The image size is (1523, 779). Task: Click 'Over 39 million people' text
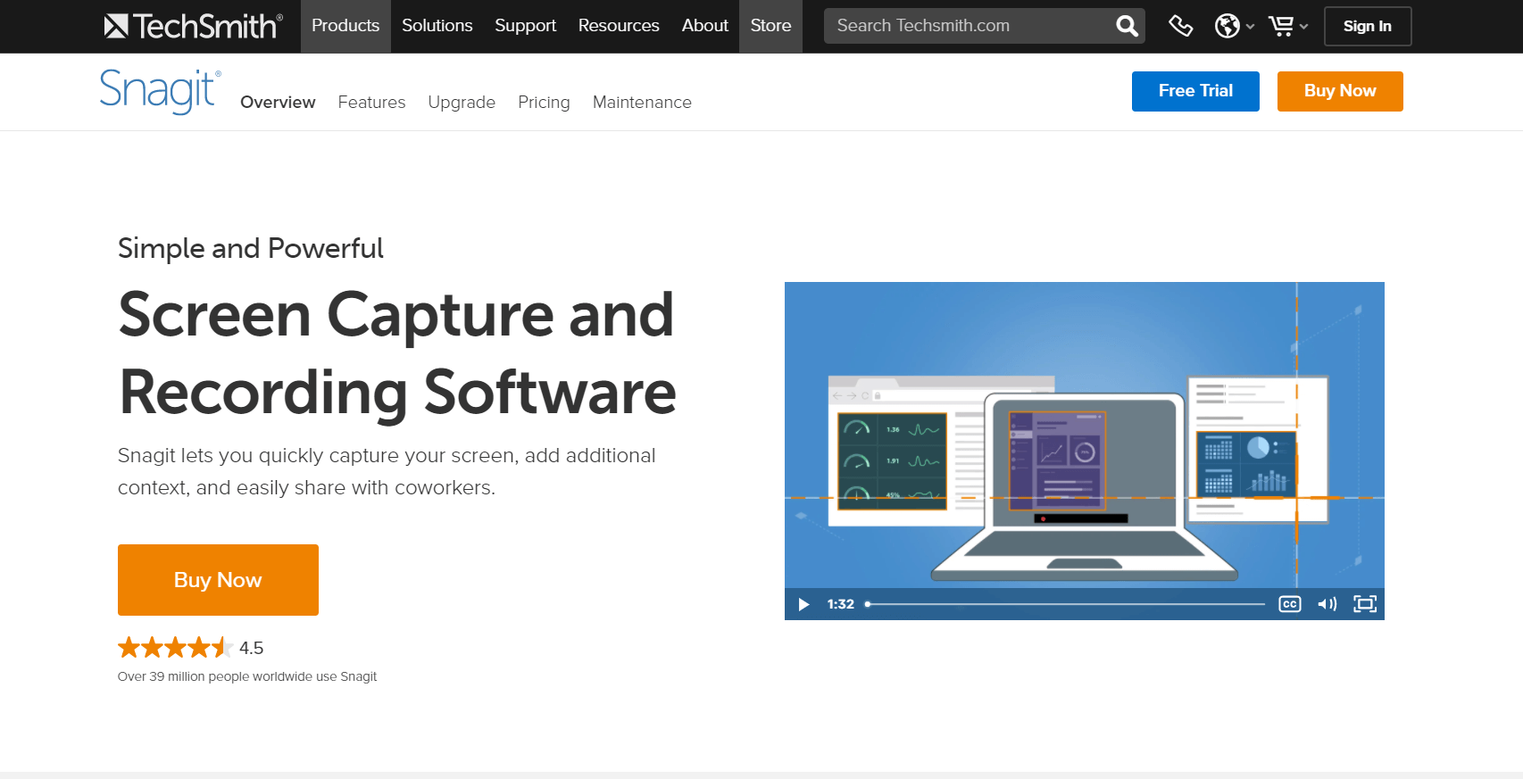click(x=247, y=676)
